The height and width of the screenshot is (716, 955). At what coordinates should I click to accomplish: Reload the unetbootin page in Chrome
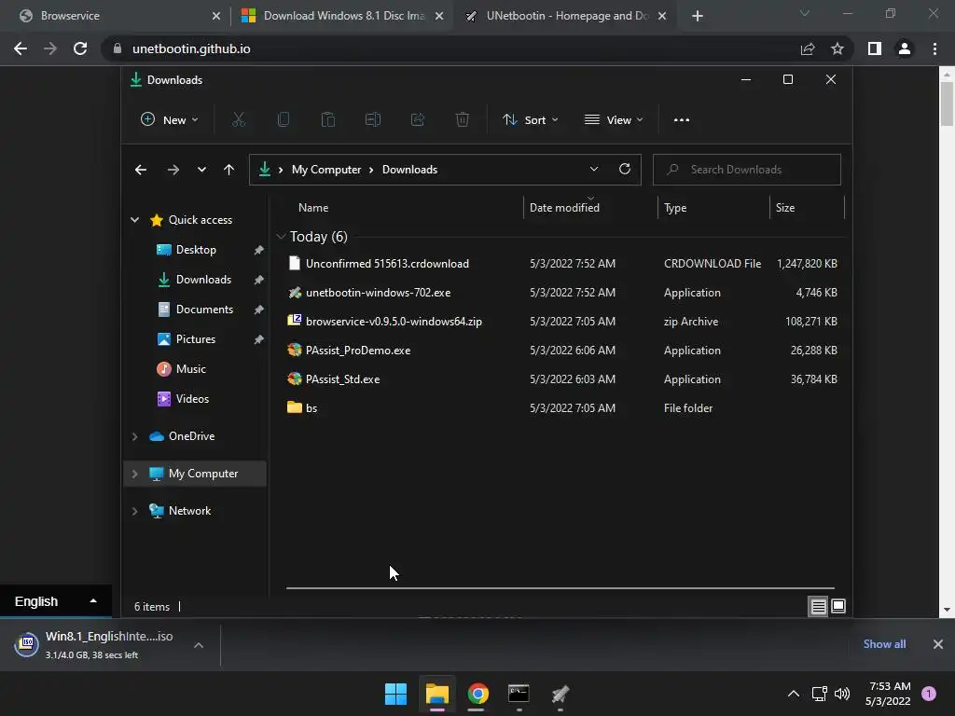[x=80, y=48]
